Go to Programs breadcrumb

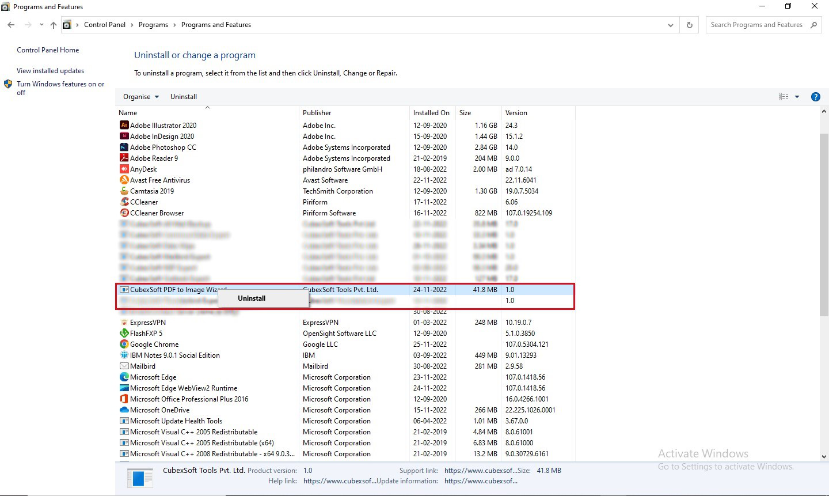point(153,25)
